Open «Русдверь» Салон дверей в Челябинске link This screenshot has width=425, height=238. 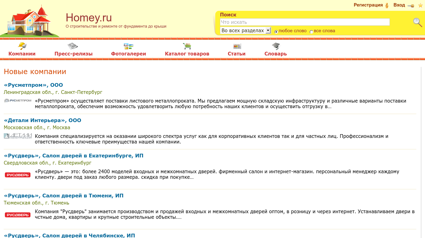point(69,236)
